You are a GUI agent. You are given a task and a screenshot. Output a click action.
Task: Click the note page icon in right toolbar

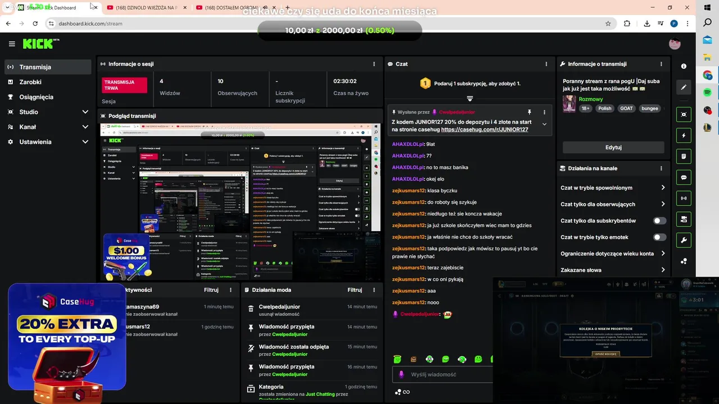684,157
